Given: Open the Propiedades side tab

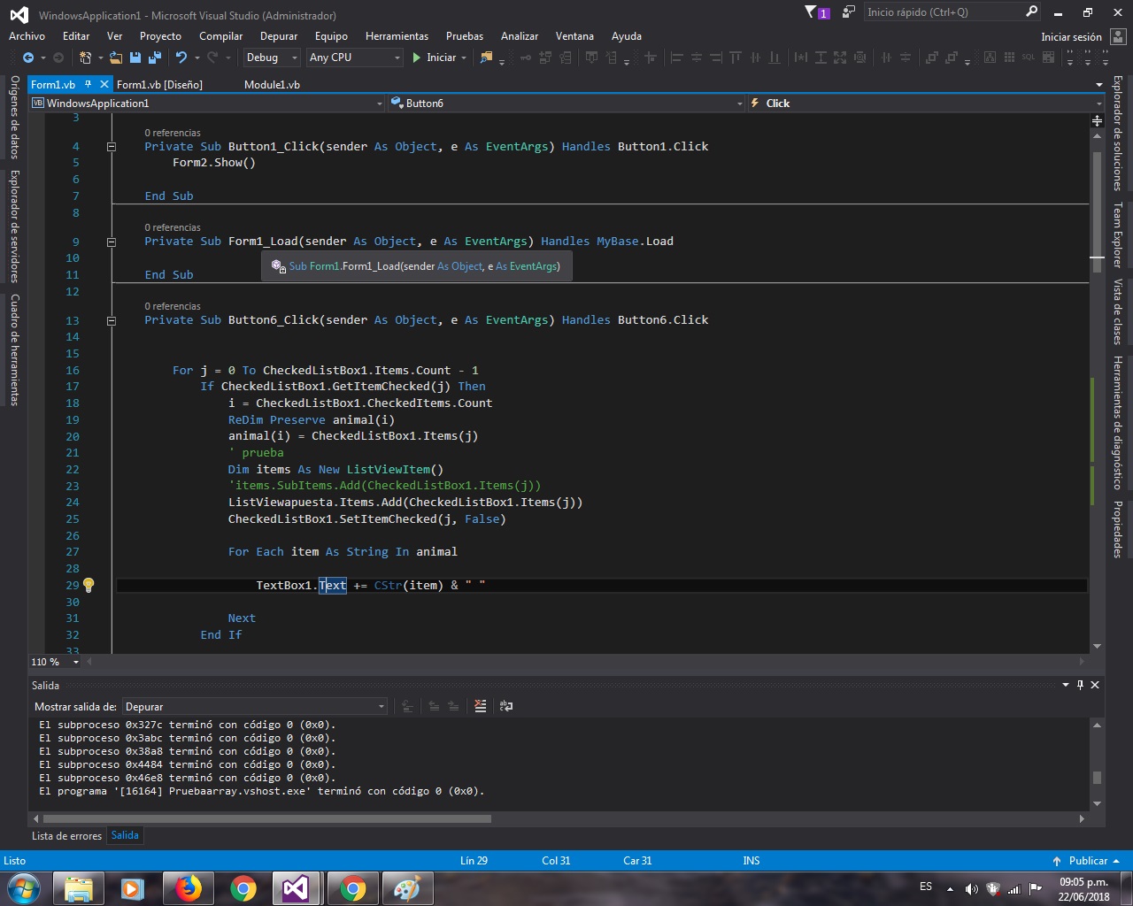Looking at the screenshot, I should (1118, 529).
